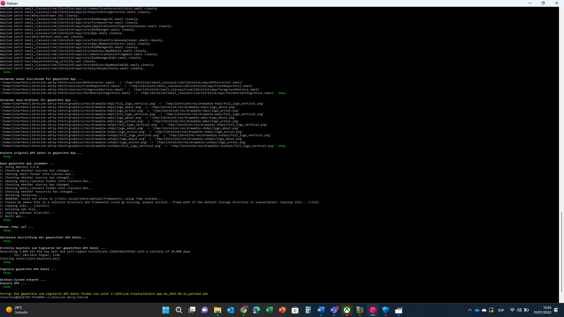
Task: Open the weather widget showing 29°C Soleado
Action: tap(17, 310)
